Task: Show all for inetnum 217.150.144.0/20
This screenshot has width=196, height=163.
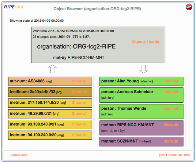Action: (79, 103)
